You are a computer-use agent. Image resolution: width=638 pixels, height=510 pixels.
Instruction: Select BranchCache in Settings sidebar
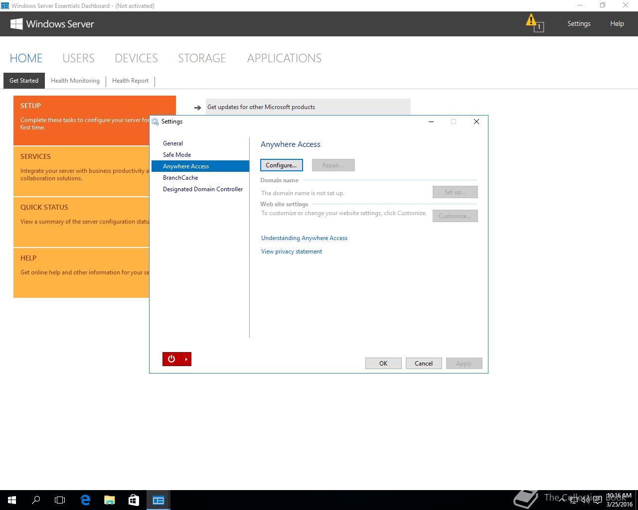pyautogui.click(x=200, y=178)
